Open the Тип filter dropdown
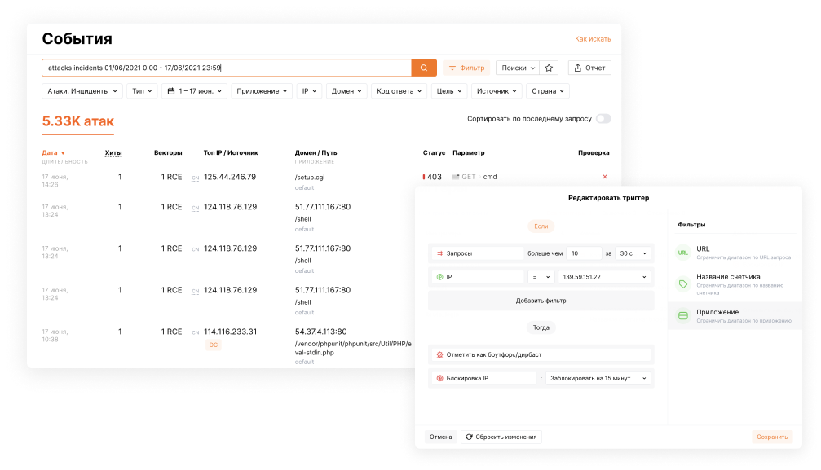This screenshot has height=470, width=821. click(x=142, y=91)
